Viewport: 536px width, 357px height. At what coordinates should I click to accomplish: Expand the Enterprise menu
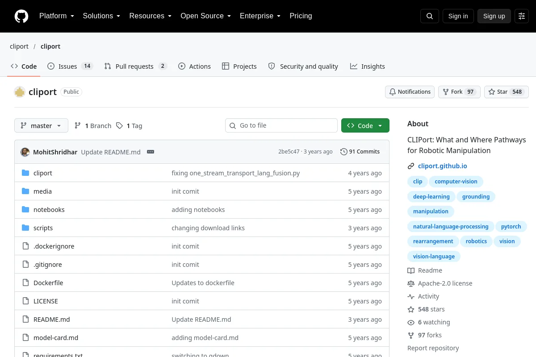260,16
